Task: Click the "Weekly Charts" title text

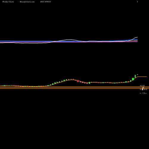Action: click(8, 2)
